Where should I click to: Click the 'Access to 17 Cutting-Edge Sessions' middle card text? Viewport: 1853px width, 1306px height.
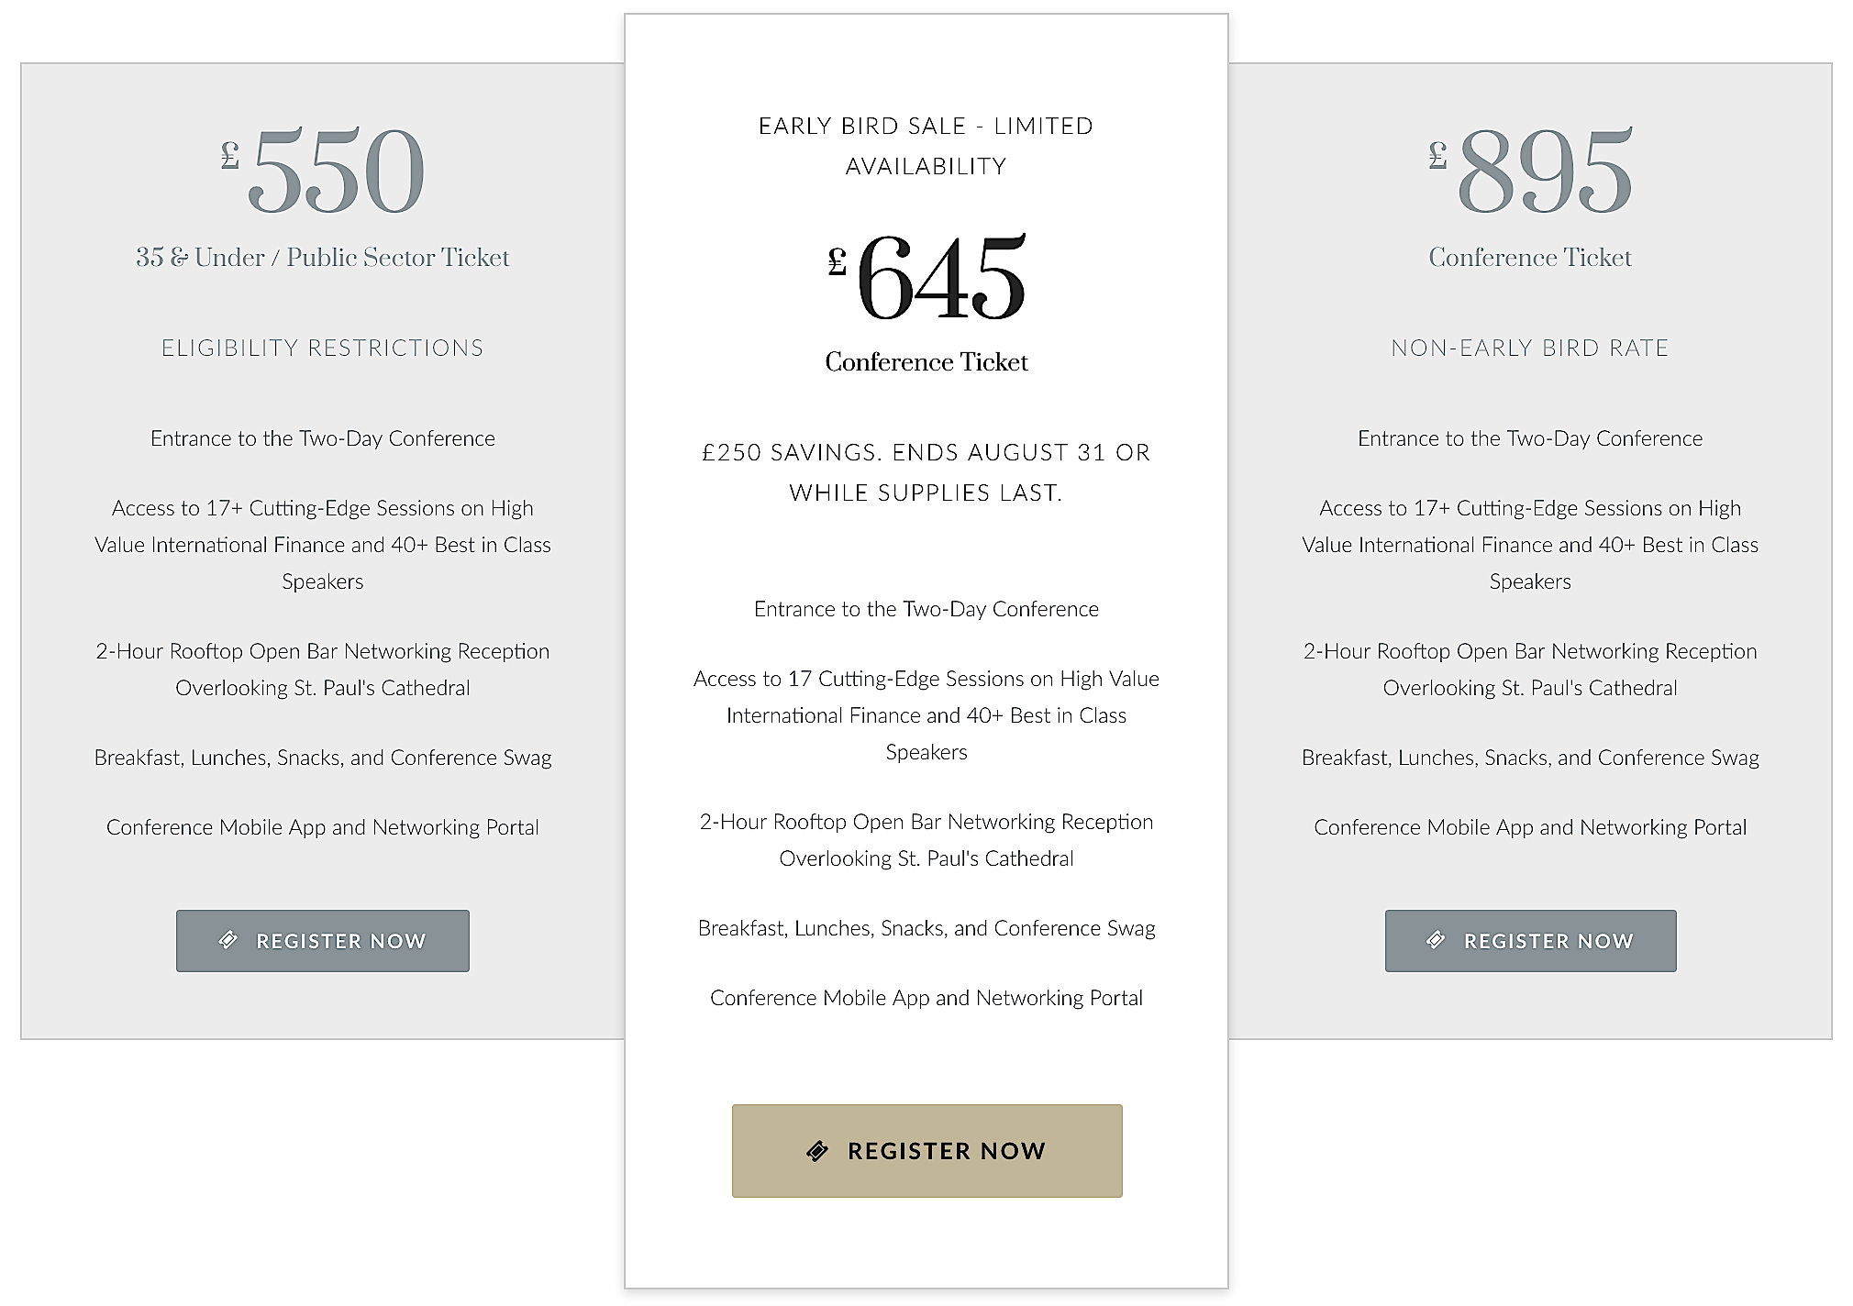coord(926,715)
